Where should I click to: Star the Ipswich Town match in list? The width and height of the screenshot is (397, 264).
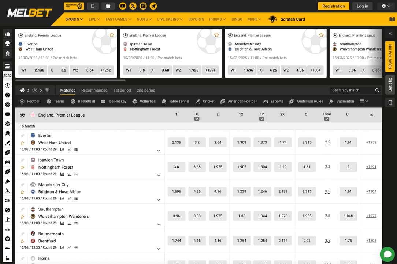[22, 168]
